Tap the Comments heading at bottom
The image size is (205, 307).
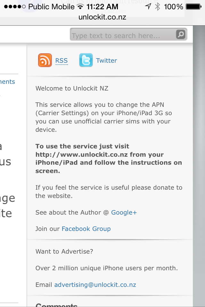coord(56,305)
